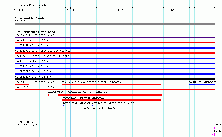Viewport: 222px width, 137px height.
Task: Click the tiny blue esv3661609 marker
Action: tap(93, 105)
